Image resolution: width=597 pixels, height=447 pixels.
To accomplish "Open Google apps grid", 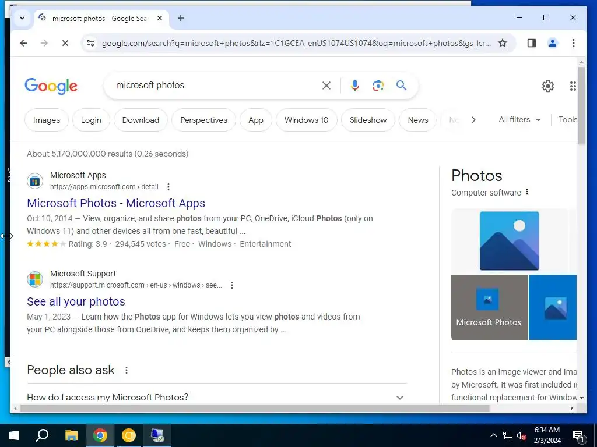I will (573, 86).
